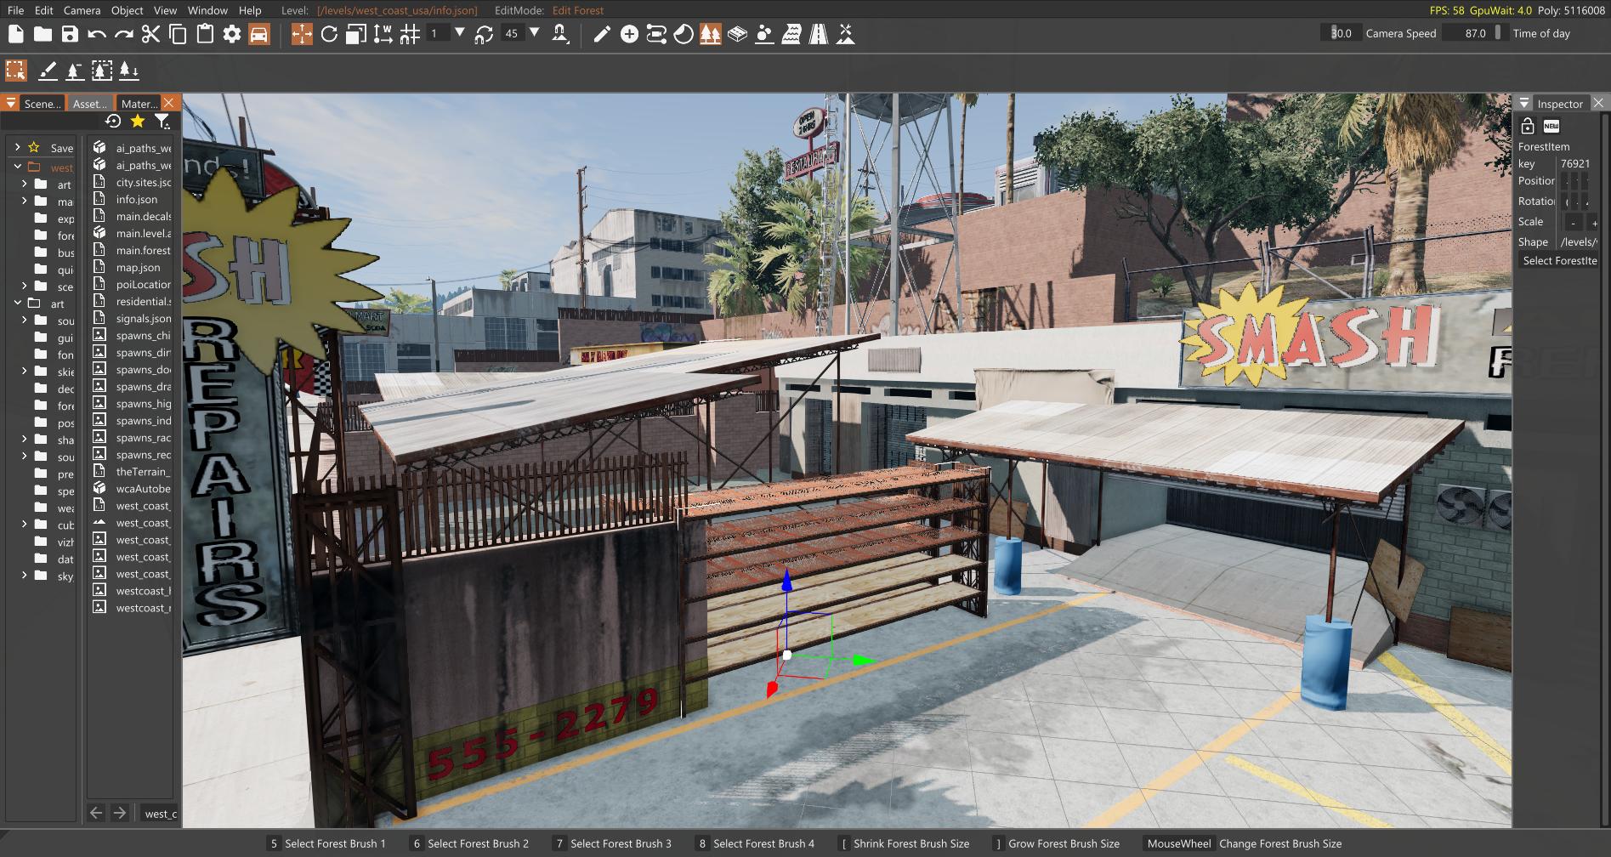Open the Camera menu

click(x=82, y=10)
